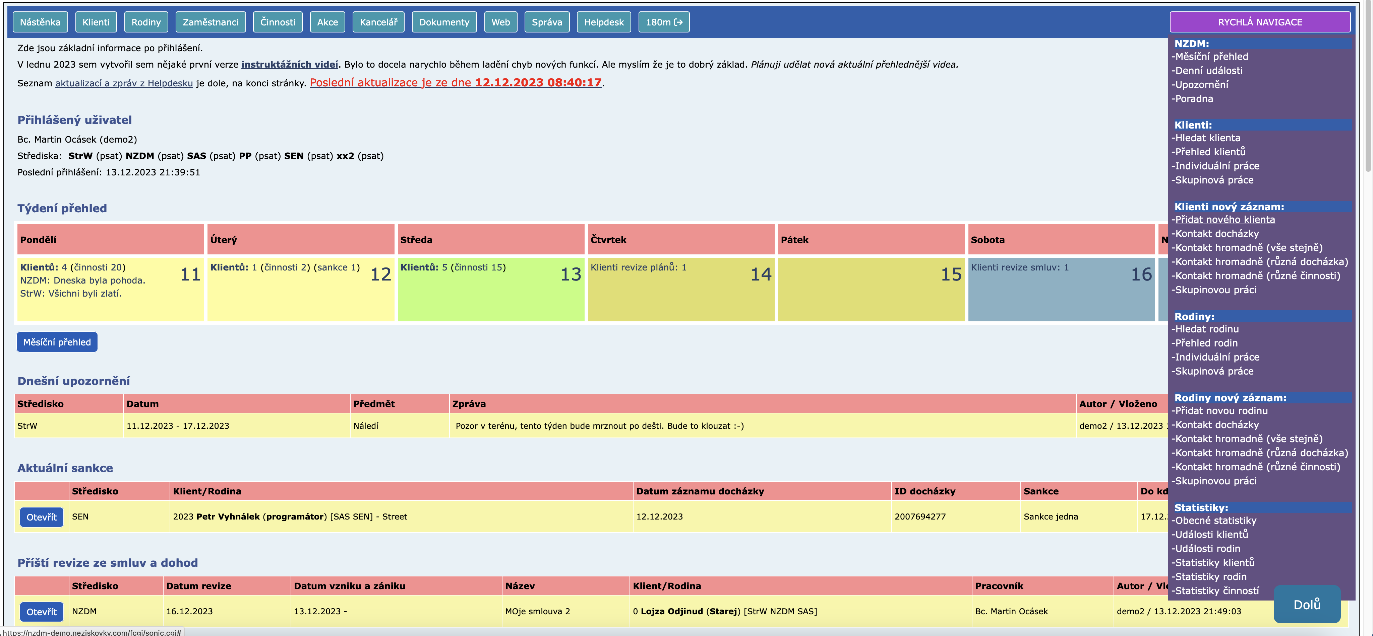Follow the instruktážních videí link

[289, 64]
